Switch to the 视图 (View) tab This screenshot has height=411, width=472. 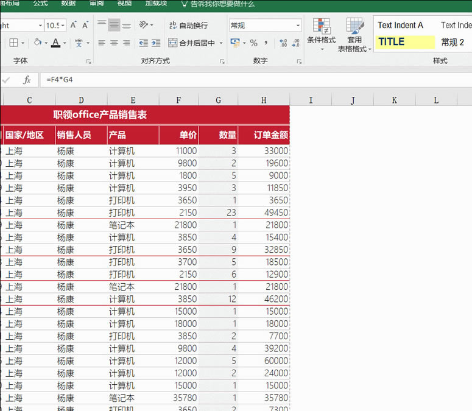[124, 4]
